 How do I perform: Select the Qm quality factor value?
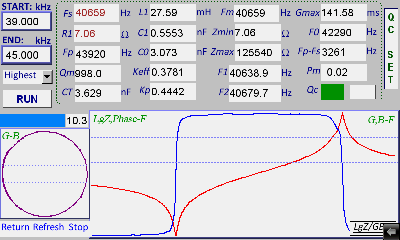point(97,74)
